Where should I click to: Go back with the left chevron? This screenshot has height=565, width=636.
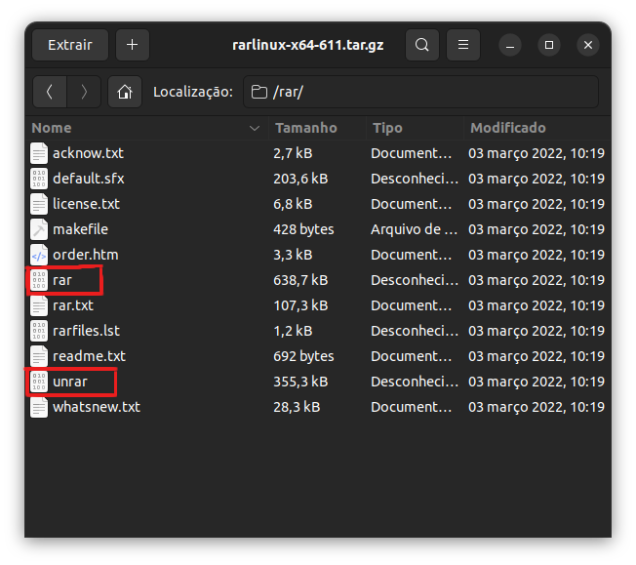point(50,92)
